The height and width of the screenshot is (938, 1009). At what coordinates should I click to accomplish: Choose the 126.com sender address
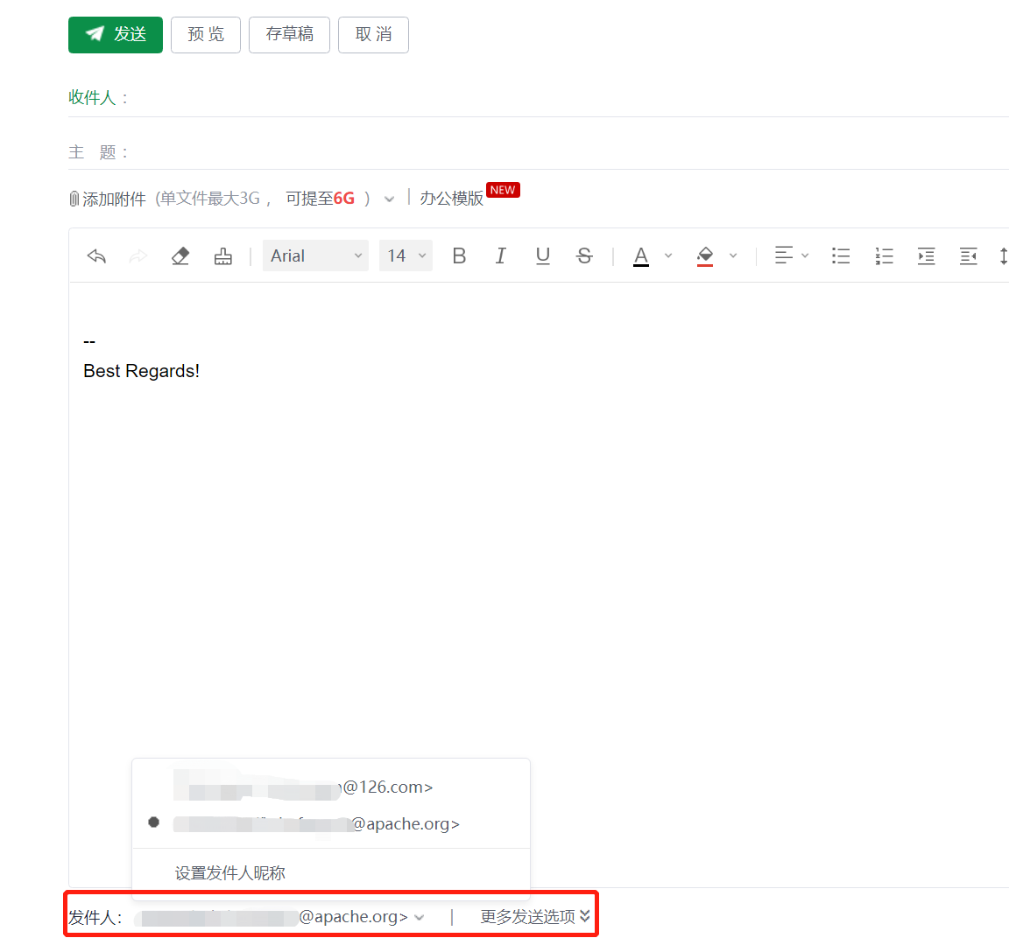[302, 787]
